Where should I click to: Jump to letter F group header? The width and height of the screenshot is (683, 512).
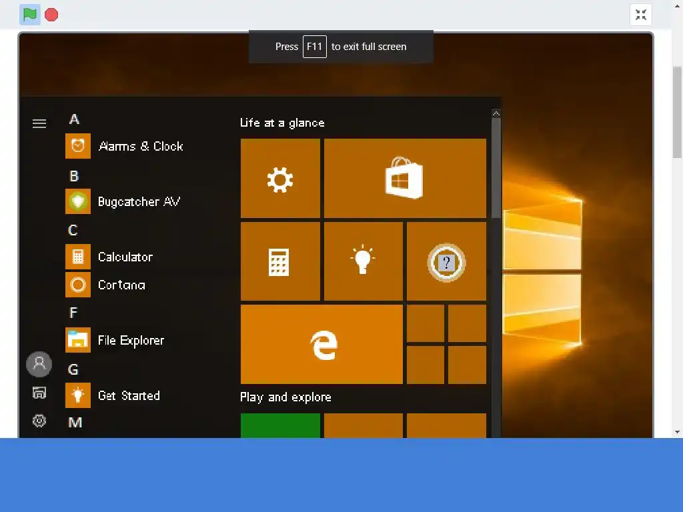click(73, 313)
